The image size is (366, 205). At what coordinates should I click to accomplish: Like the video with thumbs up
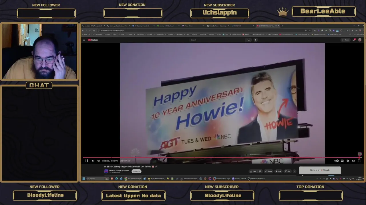(x=253, y=171)
